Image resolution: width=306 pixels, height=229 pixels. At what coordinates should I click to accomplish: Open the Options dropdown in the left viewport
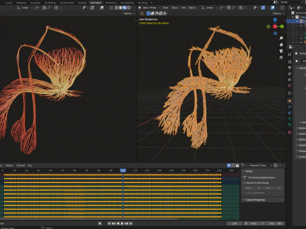[129, 13]
